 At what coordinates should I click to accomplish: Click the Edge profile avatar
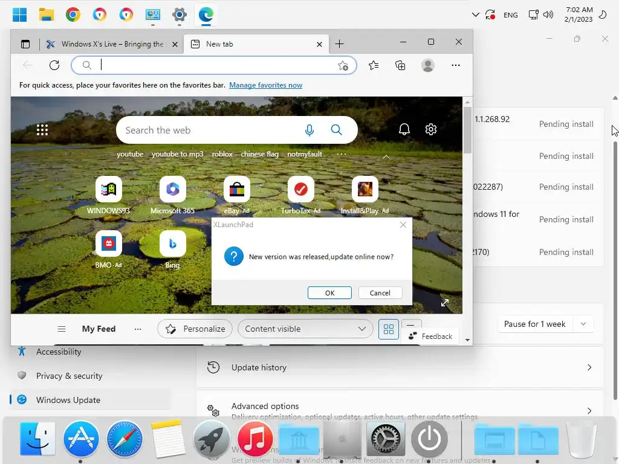[427, 65]
